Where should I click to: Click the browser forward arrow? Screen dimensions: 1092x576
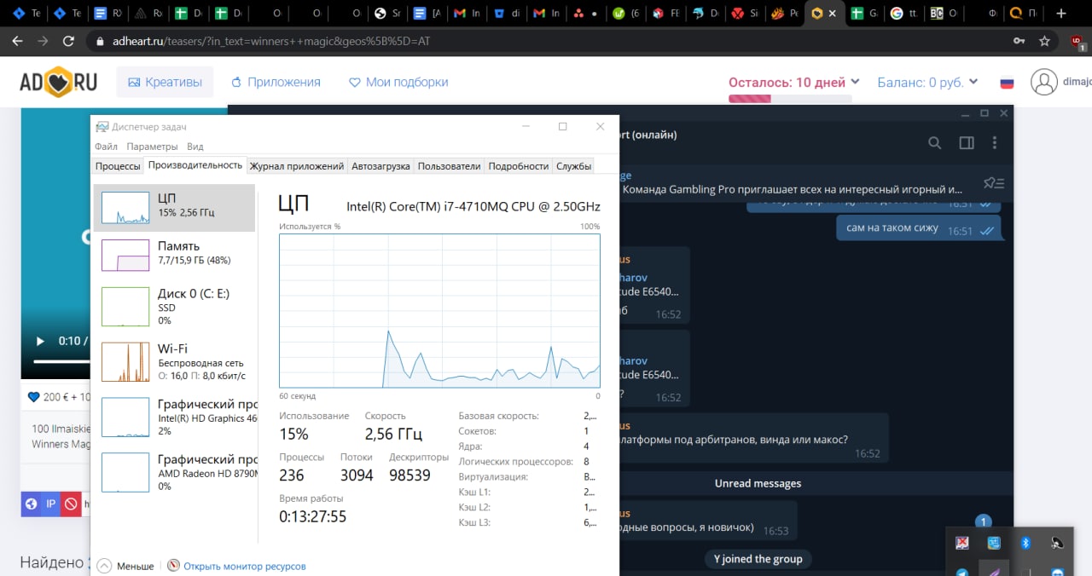pyautogui.click(x=43, y=41)
